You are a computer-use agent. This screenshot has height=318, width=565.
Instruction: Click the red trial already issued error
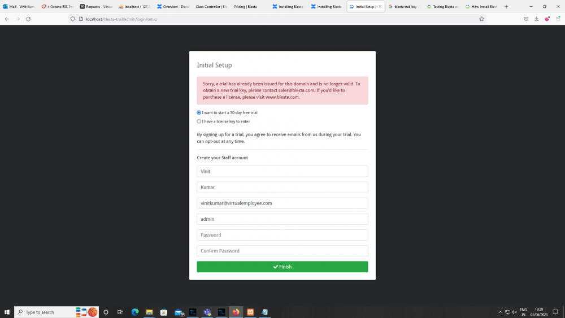pos(282,90)
